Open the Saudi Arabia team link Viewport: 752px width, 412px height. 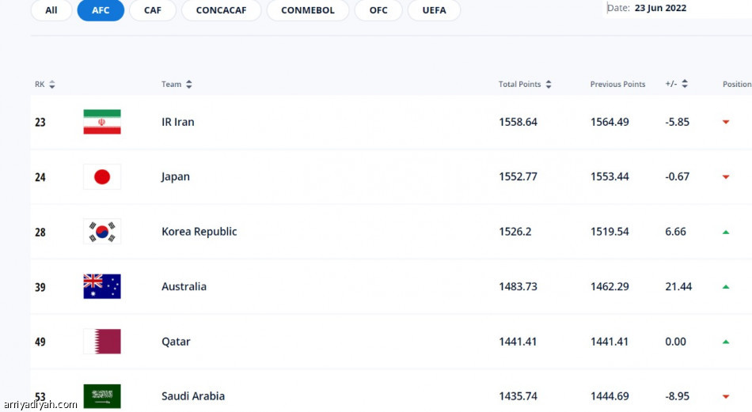(193, 396)
